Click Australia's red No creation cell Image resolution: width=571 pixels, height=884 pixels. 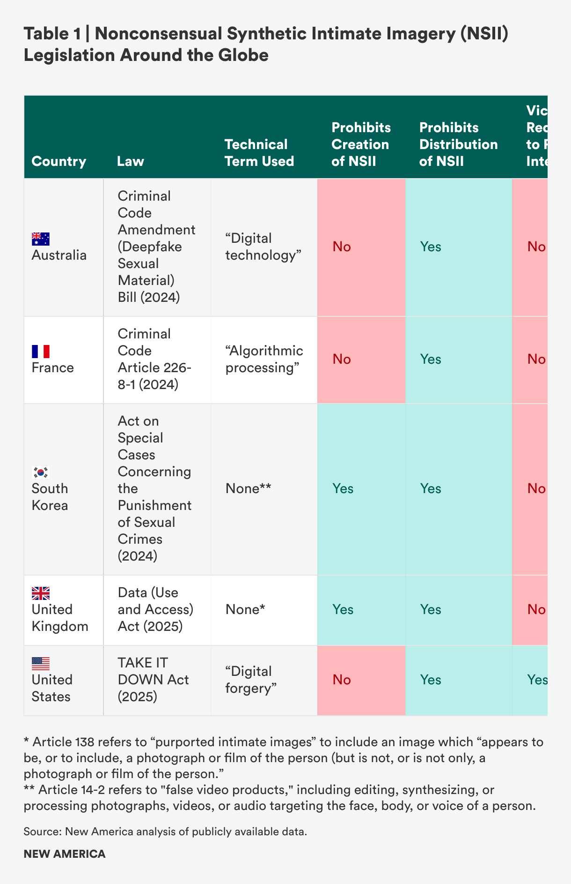[x=361, y=247]
